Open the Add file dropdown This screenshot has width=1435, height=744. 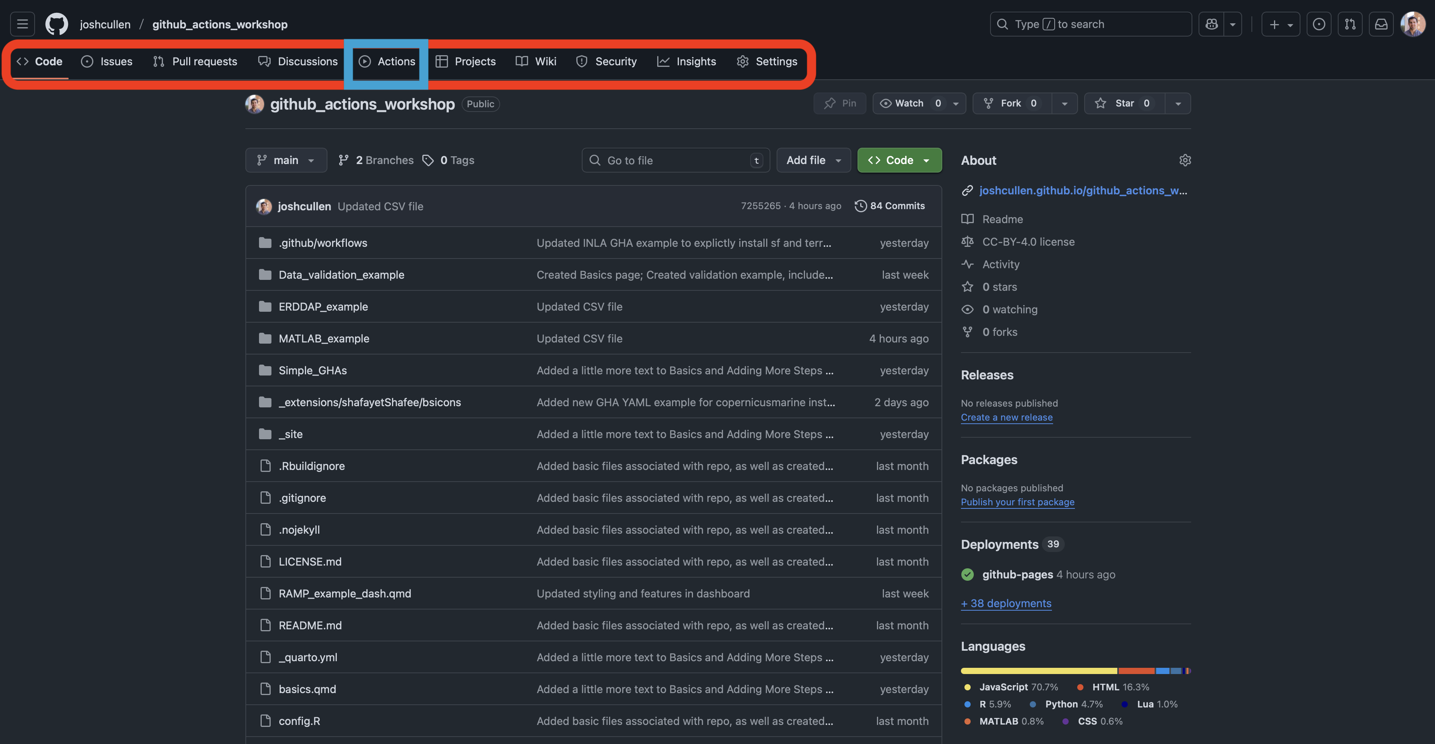pyautogui.click(x=813, y=161)
